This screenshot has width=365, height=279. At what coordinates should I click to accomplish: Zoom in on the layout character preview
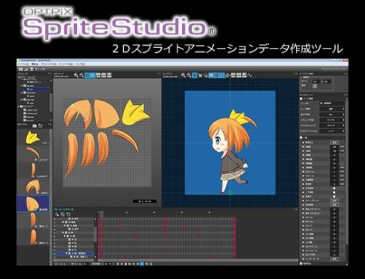[183, 75]
